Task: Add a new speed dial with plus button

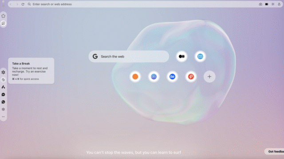Action: [x=209, y=76]
